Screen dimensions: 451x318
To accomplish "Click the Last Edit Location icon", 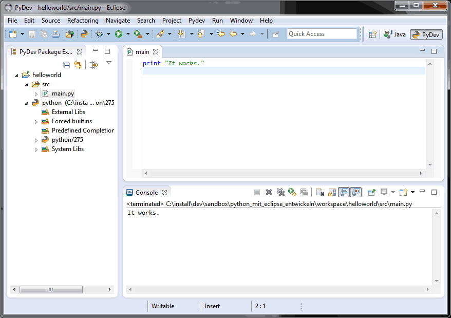I will (221, 34).
